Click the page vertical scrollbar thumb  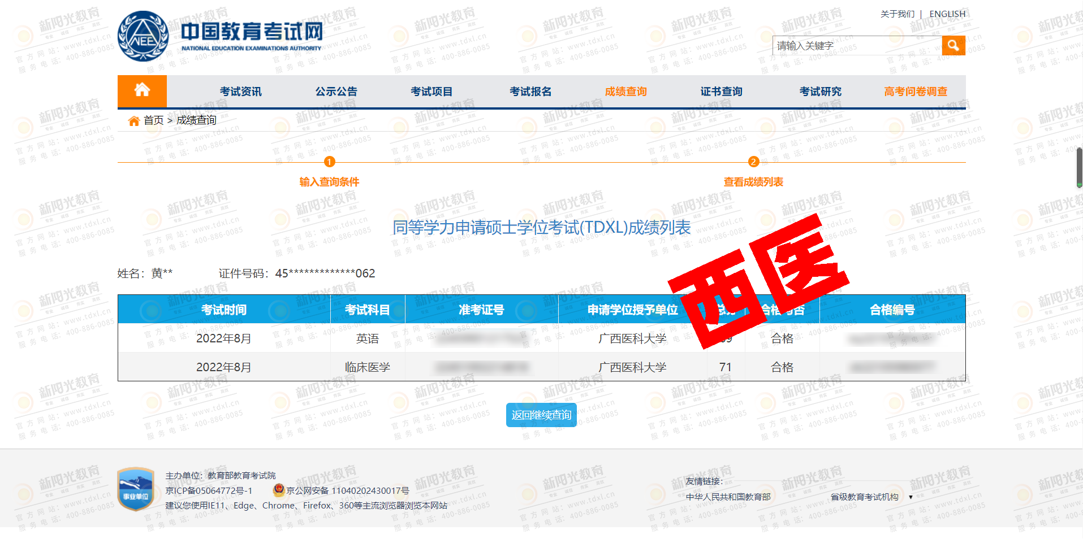(1079, 167)
